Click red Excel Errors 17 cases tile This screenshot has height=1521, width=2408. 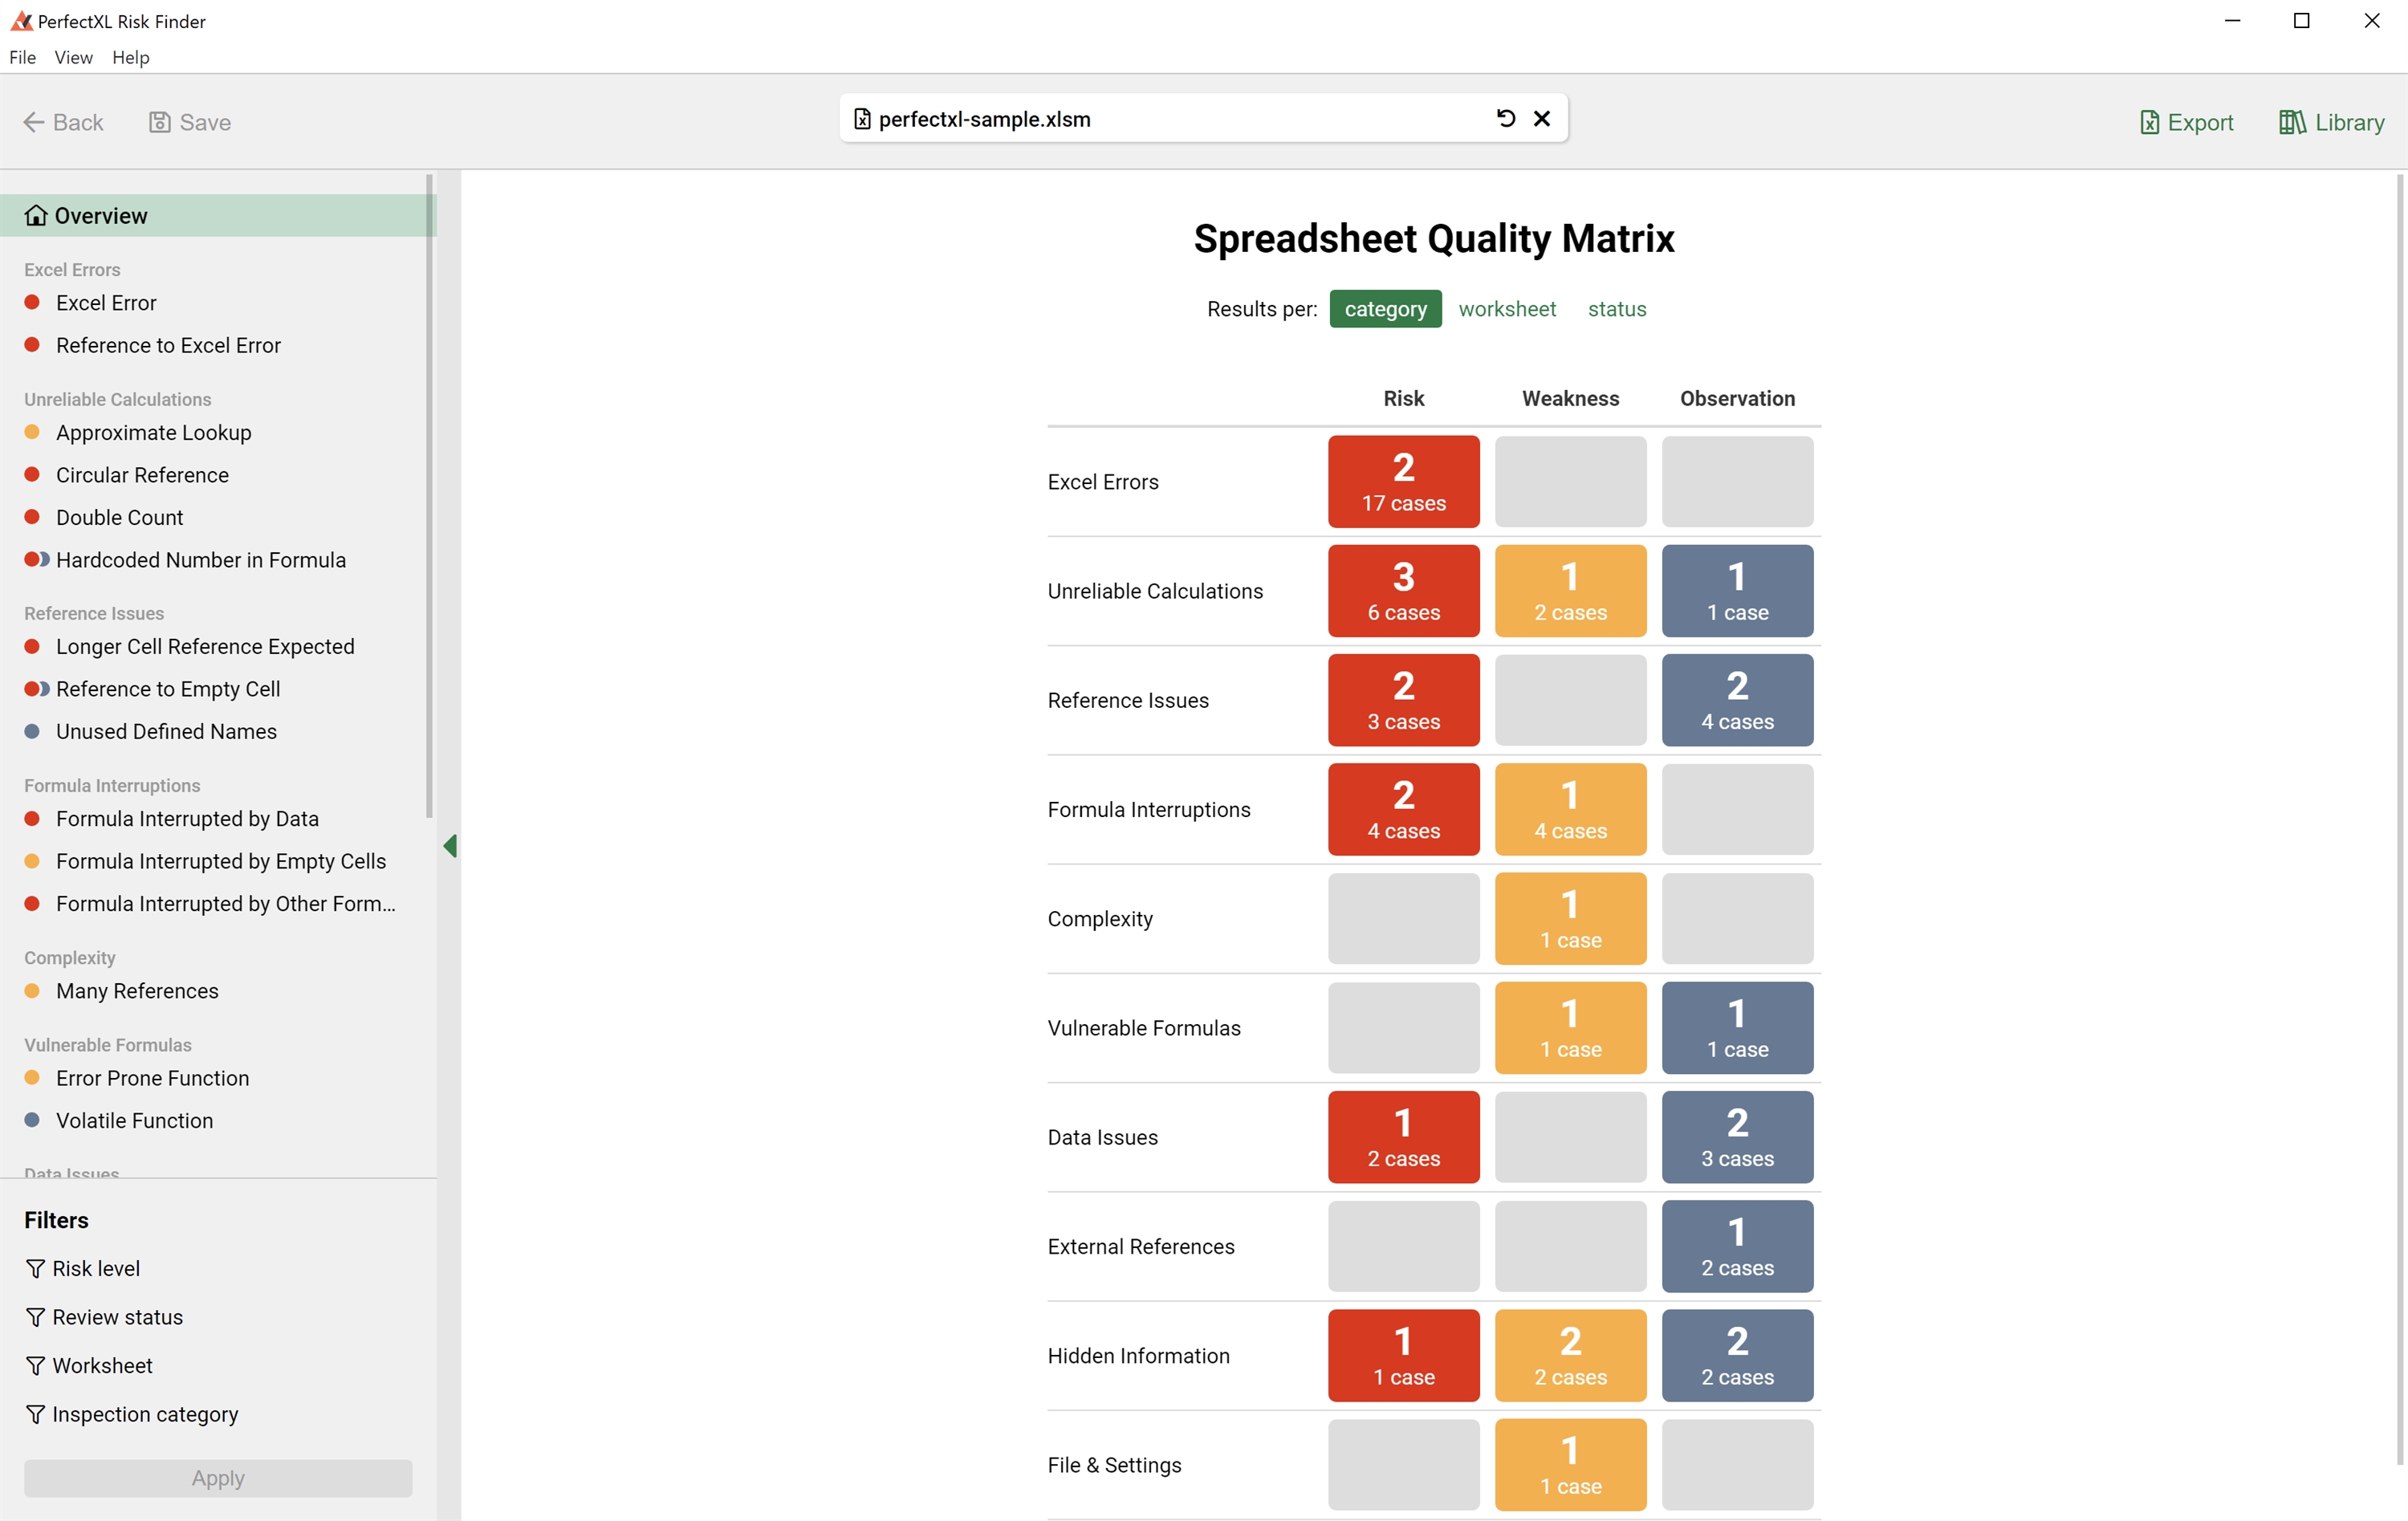(1403, 482)
